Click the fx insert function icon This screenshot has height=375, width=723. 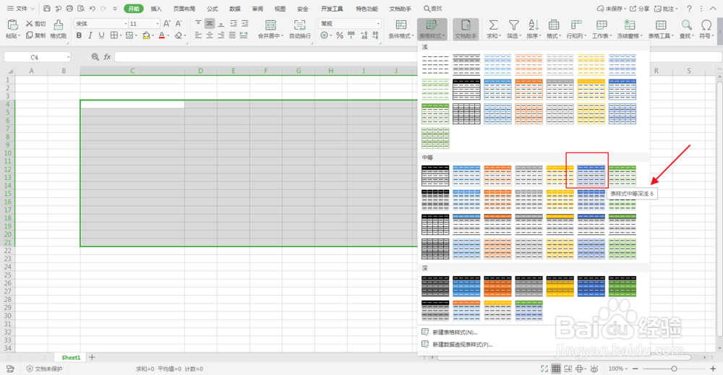point(107,56)
